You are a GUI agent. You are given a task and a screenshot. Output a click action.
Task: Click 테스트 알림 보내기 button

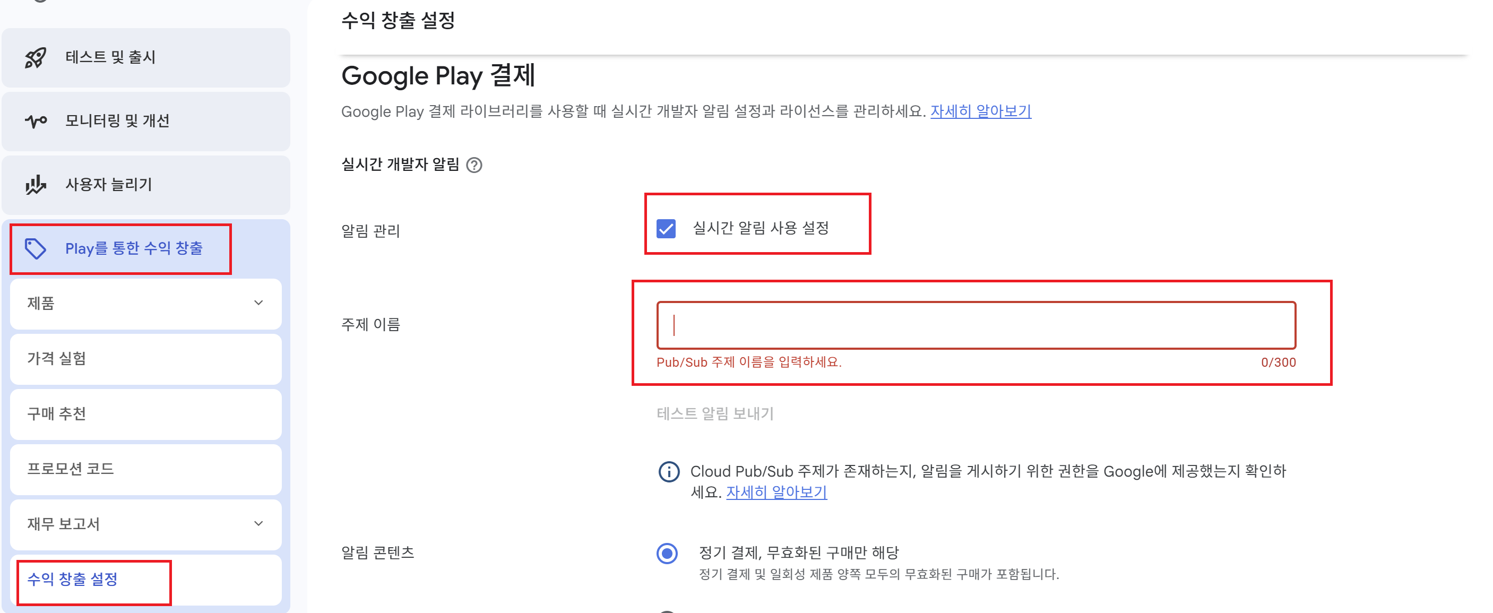(714, 413)
